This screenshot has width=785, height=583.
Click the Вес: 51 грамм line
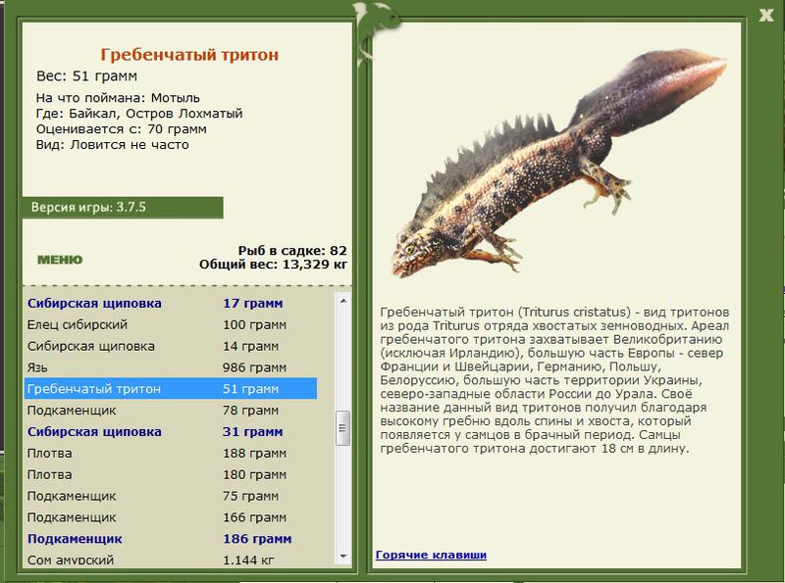(86, 76)
